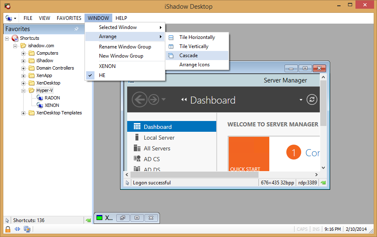Expand the Selected Window submenu

[125, 27]
